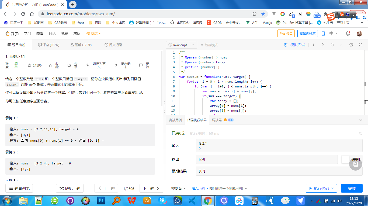Screen dimensions: 368x206
Task: Enter editor fullscreen mode
Action: point(361,45)
